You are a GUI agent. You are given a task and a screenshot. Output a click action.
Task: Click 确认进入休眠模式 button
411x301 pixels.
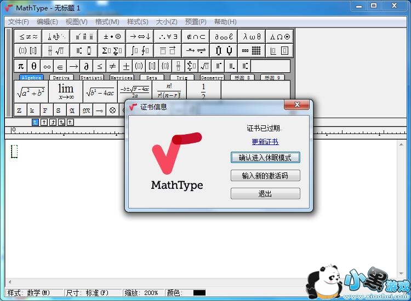point(265,158)
